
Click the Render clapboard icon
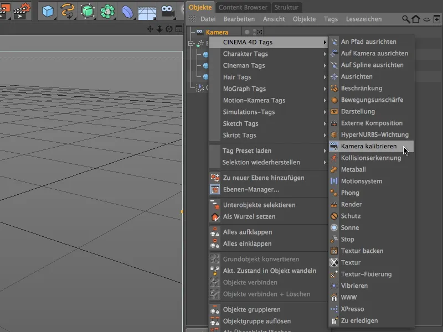click(x=5, y=9)
